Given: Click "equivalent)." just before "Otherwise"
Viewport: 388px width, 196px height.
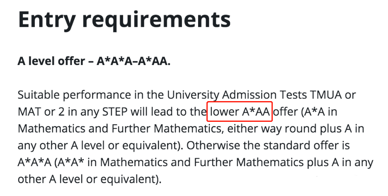Looking at the screenshot, I should [153, 146].
